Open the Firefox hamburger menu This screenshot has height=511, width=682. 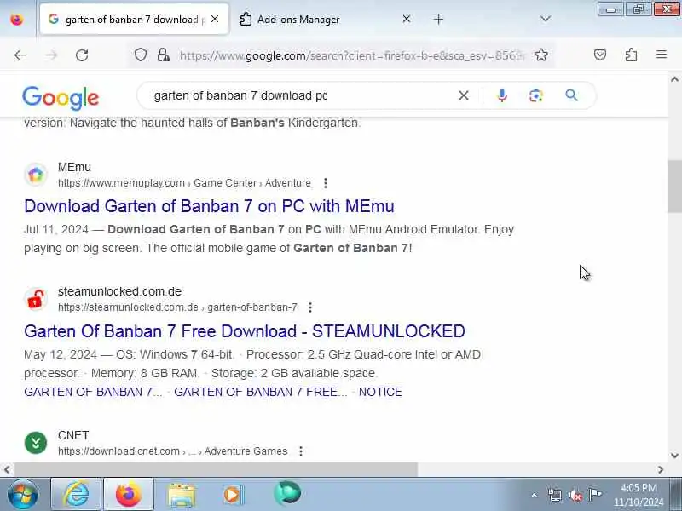pos(662,55)
